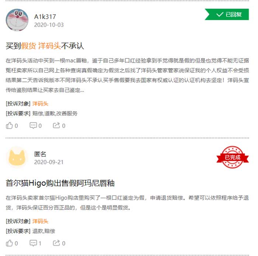The width and height of the screenshot is (258, 256).
Task: Open the title 首尔猫Higo购出售假阿玛尼唇釉
Action: tap(60, 183)
